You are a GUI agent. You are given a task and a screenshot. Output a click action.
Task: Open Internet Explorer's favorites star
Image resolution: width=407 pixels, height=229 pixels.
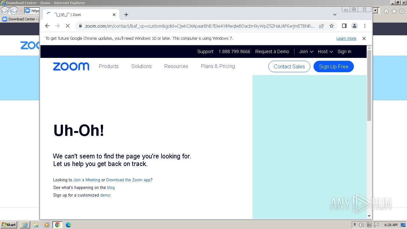(x=394, y=11)
